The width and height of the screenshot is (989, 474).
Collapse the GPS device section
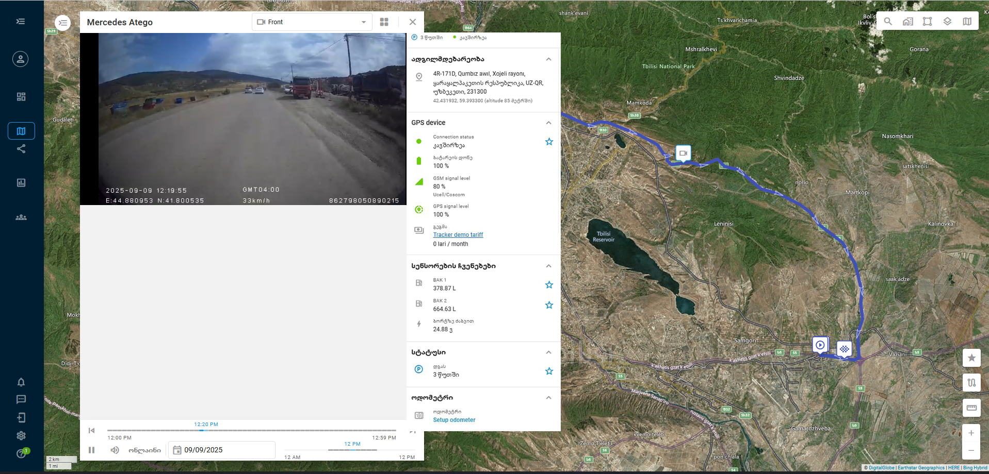548,123
